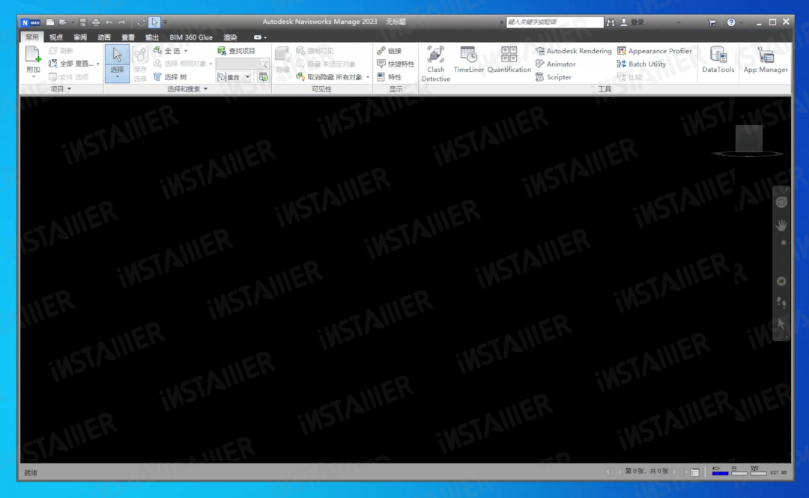Click the 登录 Sign In button
Screen dimensions: 809x498
[632, 22]
